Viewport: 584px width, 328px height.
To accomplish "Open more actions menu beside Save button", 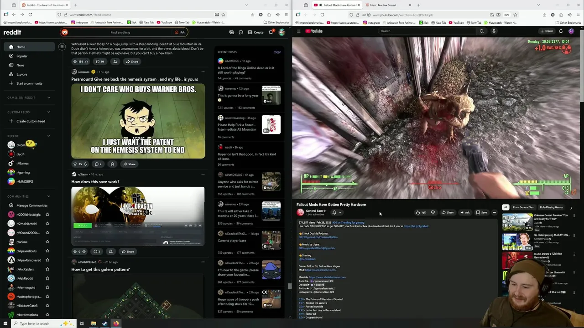I will [494, 212].
